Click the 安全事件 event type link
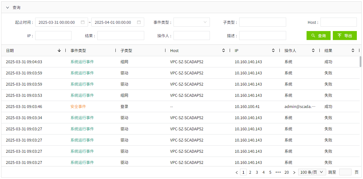The image size is (363, 179). (78, 107)
